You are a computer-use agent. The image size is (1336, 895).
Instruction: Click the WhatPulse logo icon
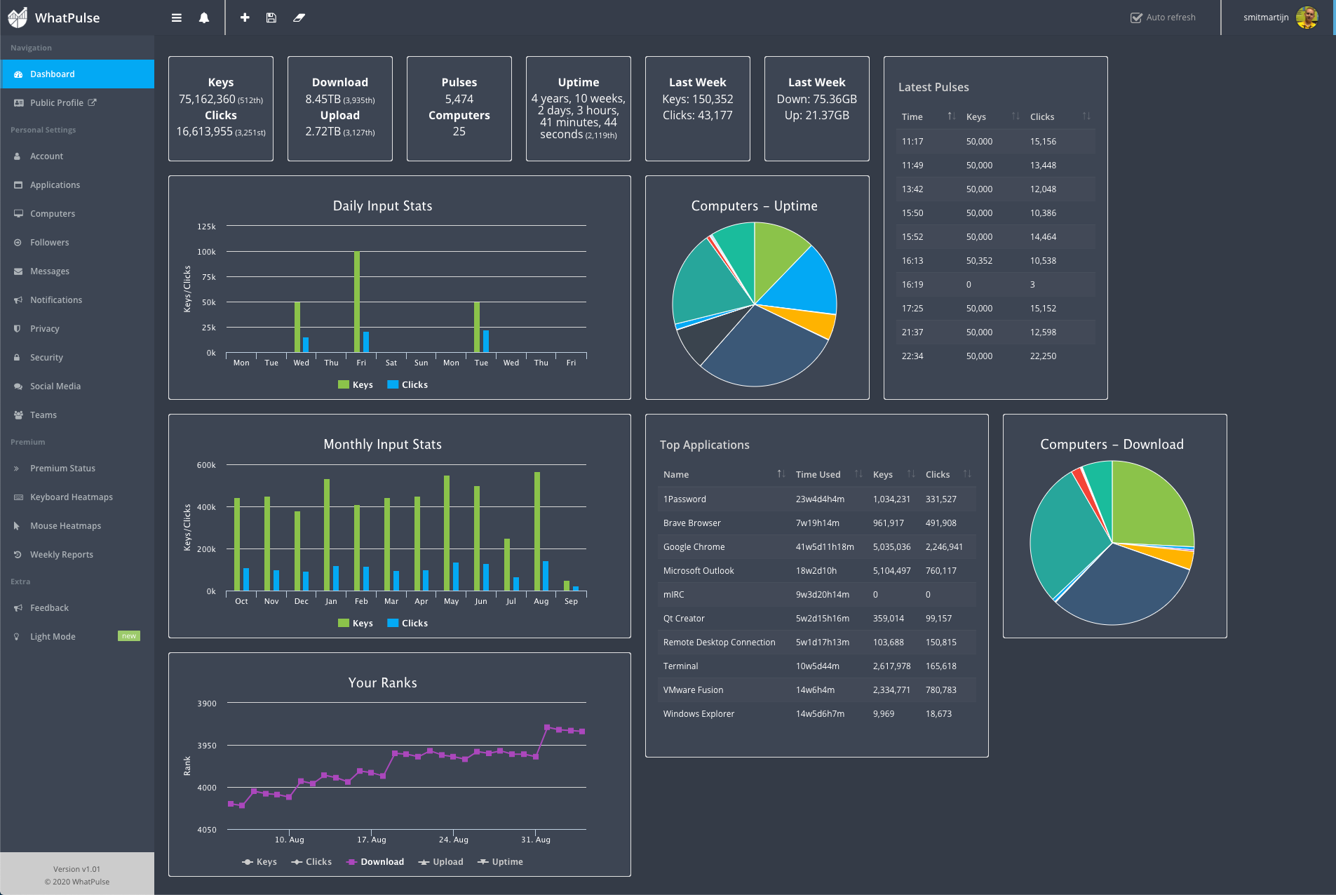(18, 18)
